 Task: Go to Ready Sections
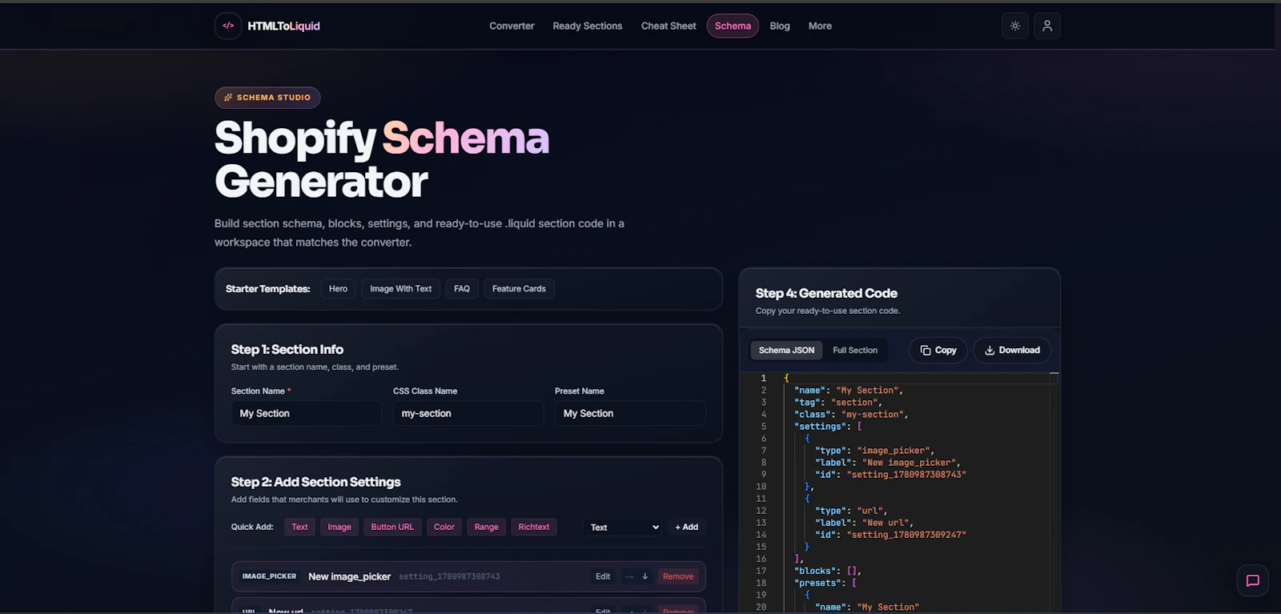[587, 26]
